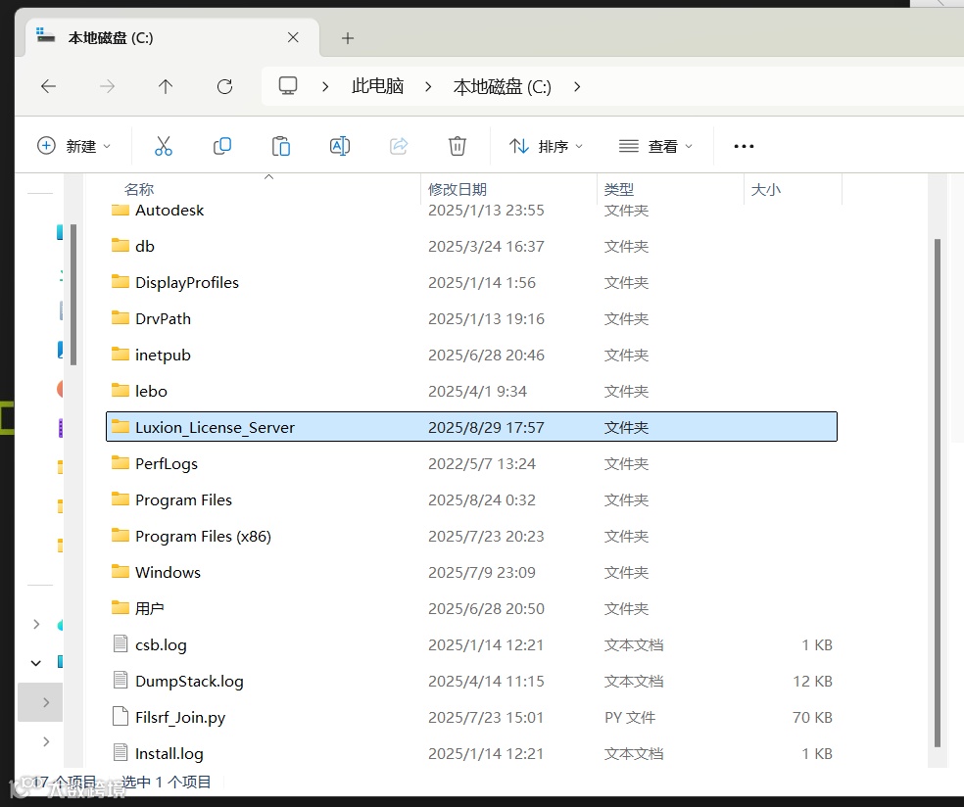This screenshot has height=807, width=964.
Task: Click the 12 KB size value
Action: (x=812, y=681)
